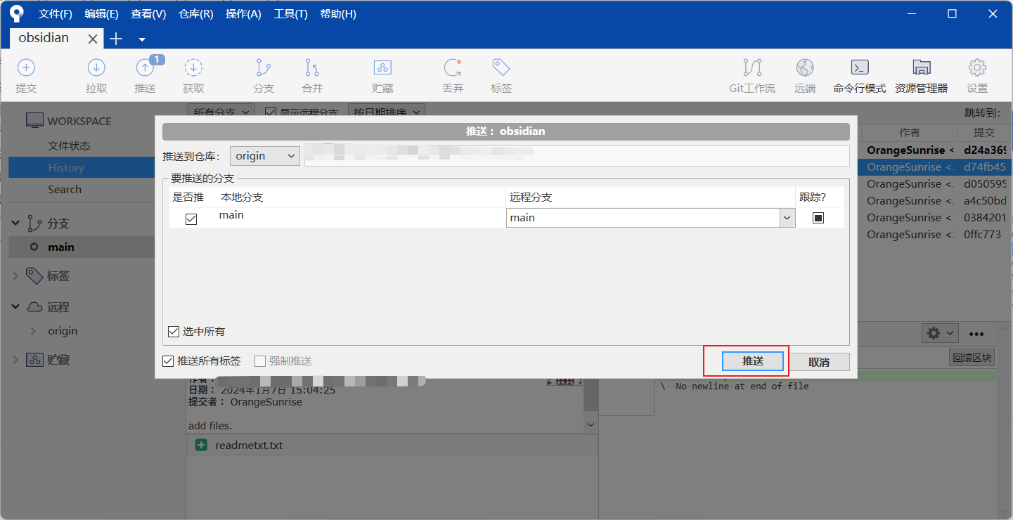Uncheck the push checkbox for main branch

pos(191,219)
